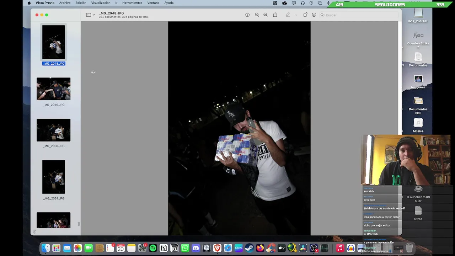The height and width of the screenshot is (256, 455).
Task: Open the Visualización menu
Action: [x=101, y=3]
